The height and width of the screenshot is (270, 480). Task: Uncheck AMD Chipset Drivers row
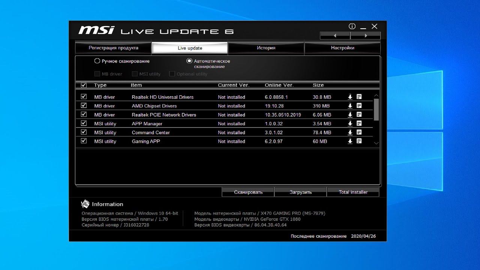[84, 106]
